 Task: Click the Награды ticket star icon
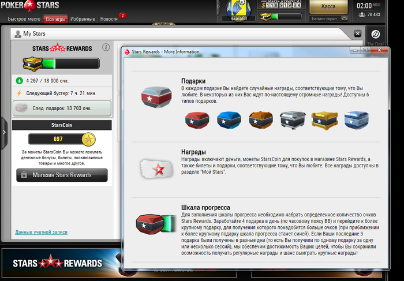156,169
